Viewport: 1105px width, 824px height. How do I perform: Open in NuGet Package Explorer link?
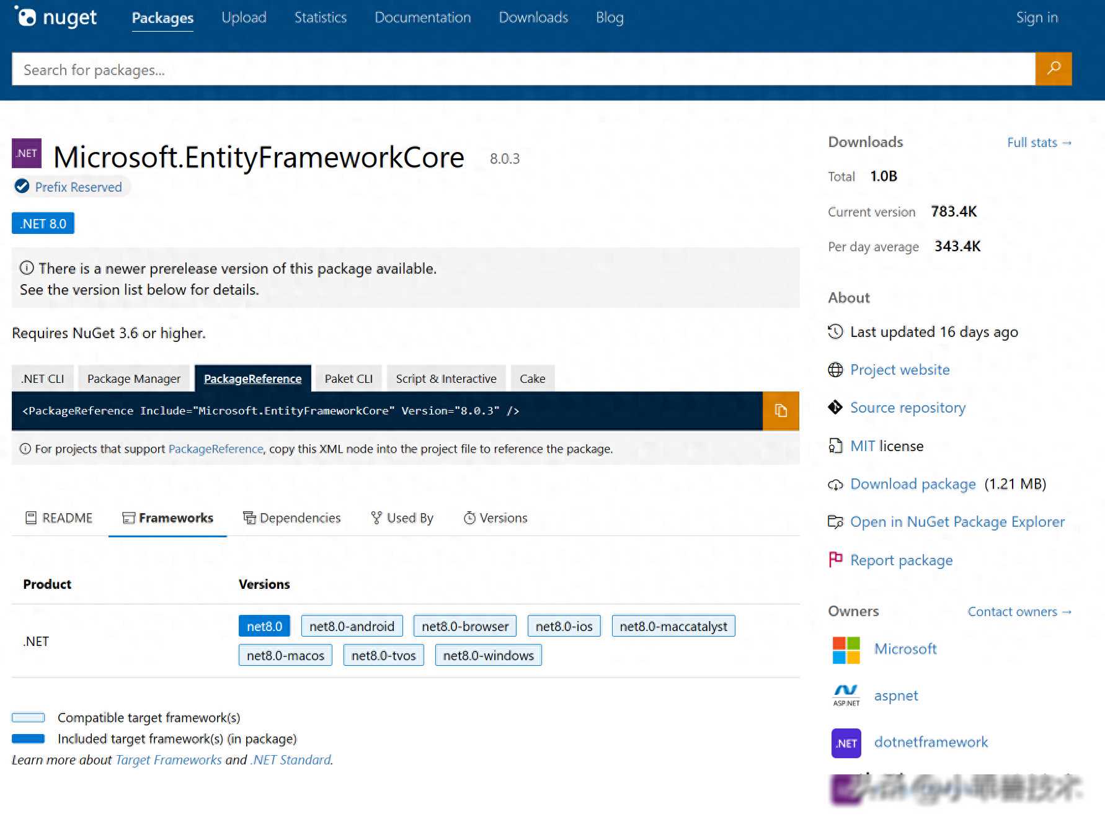[x=957, y=522]
